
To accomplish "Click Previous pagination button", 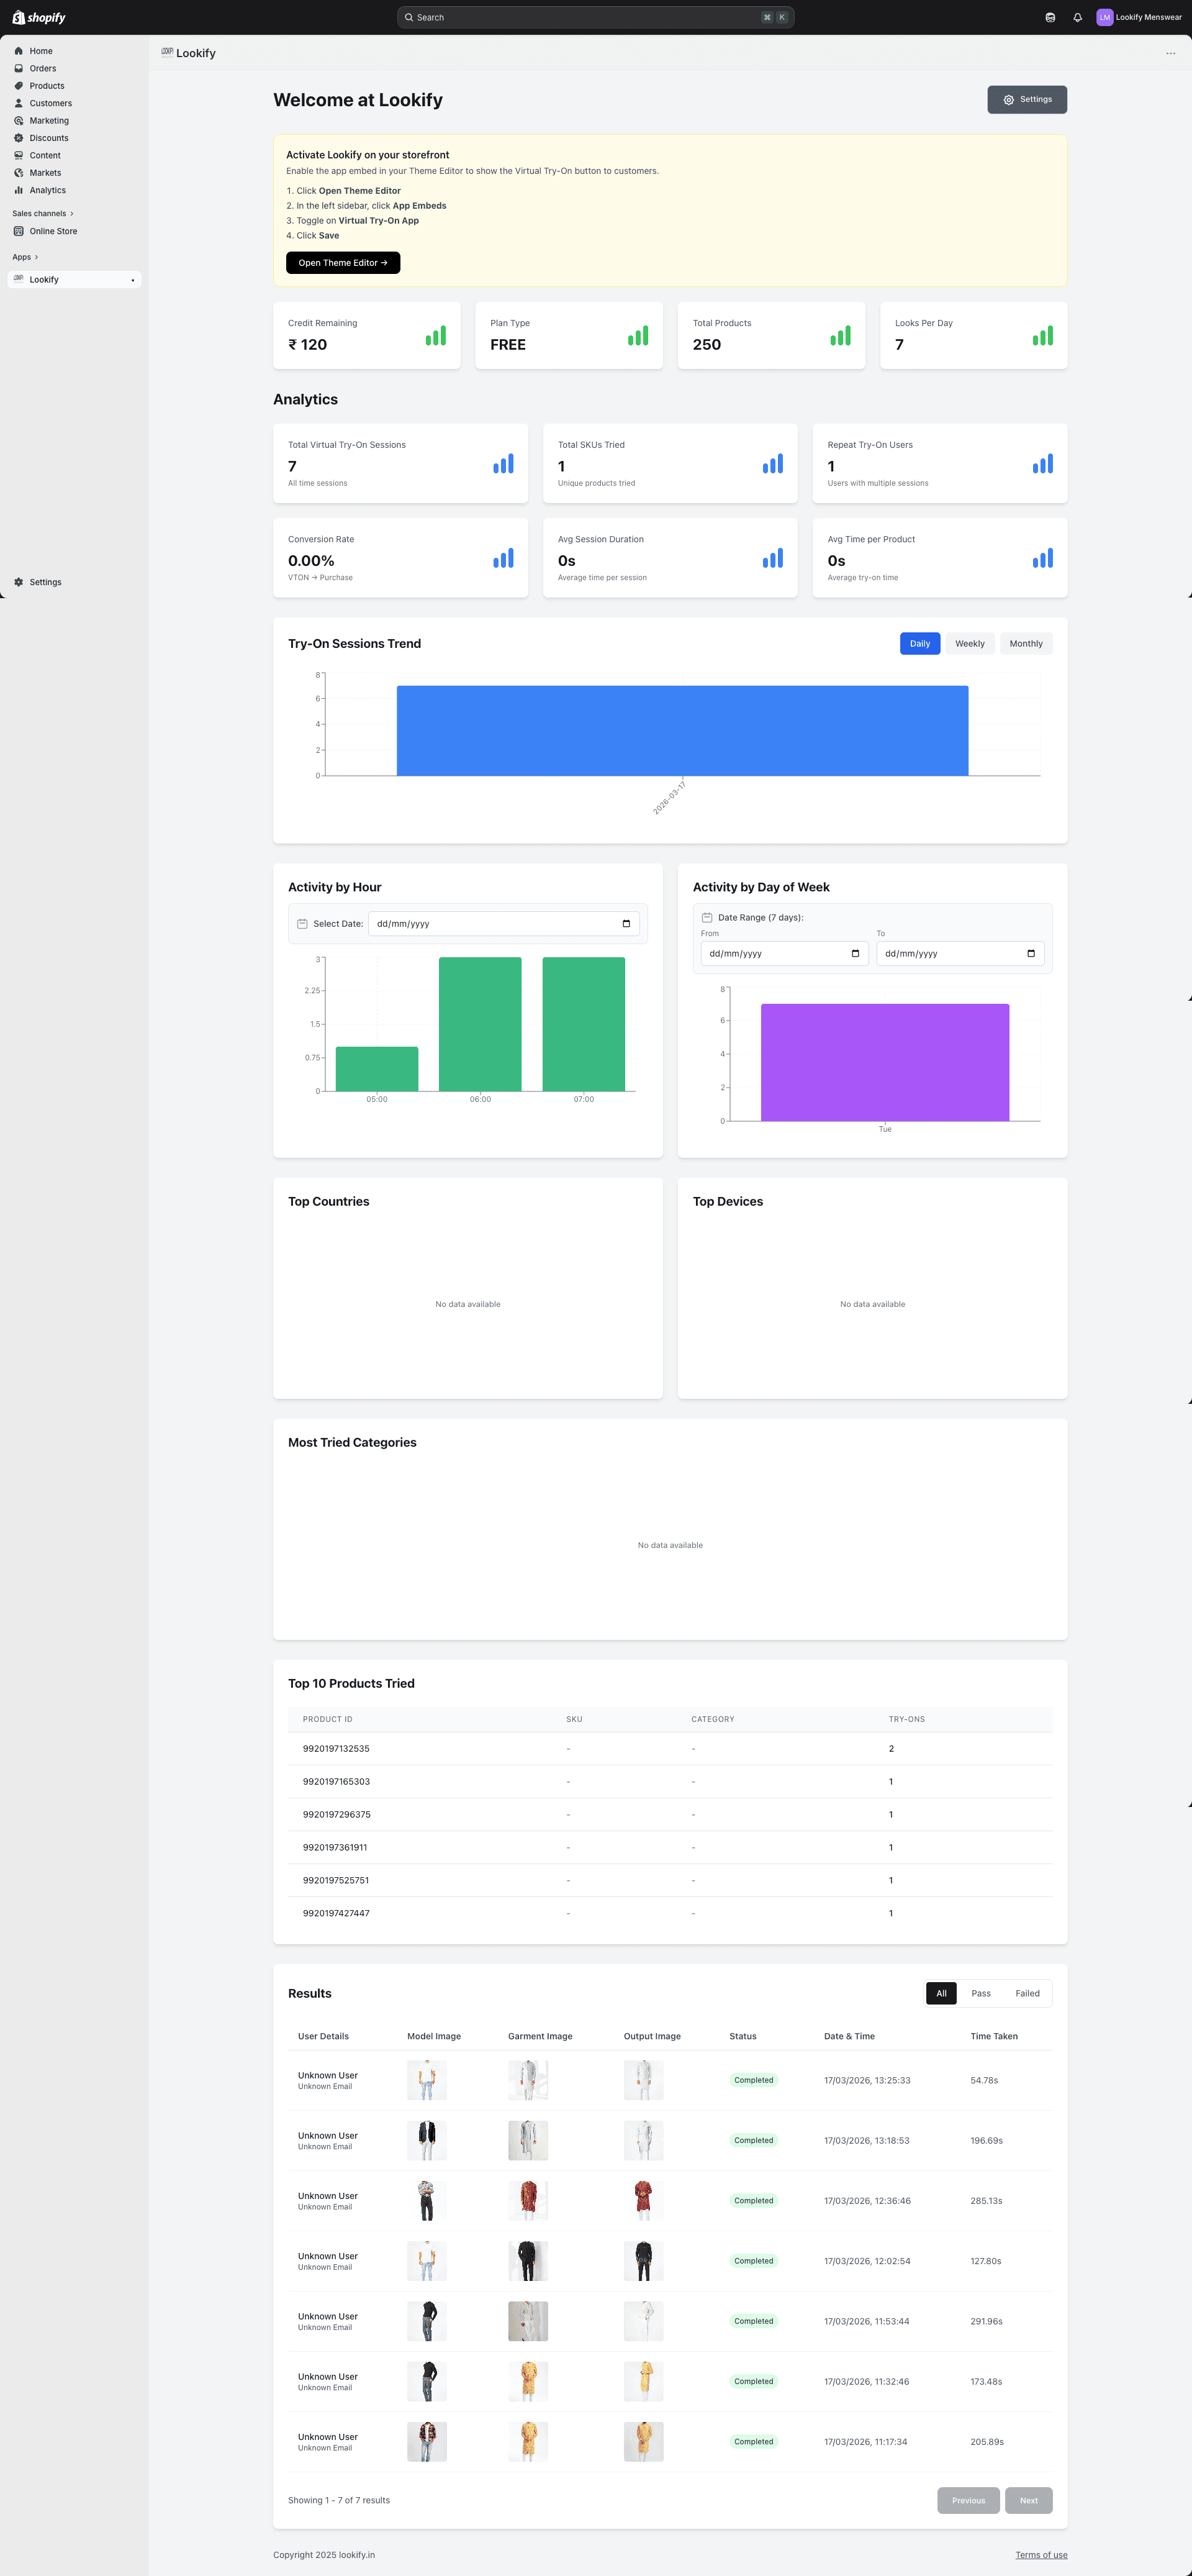I will (968, 2501).
